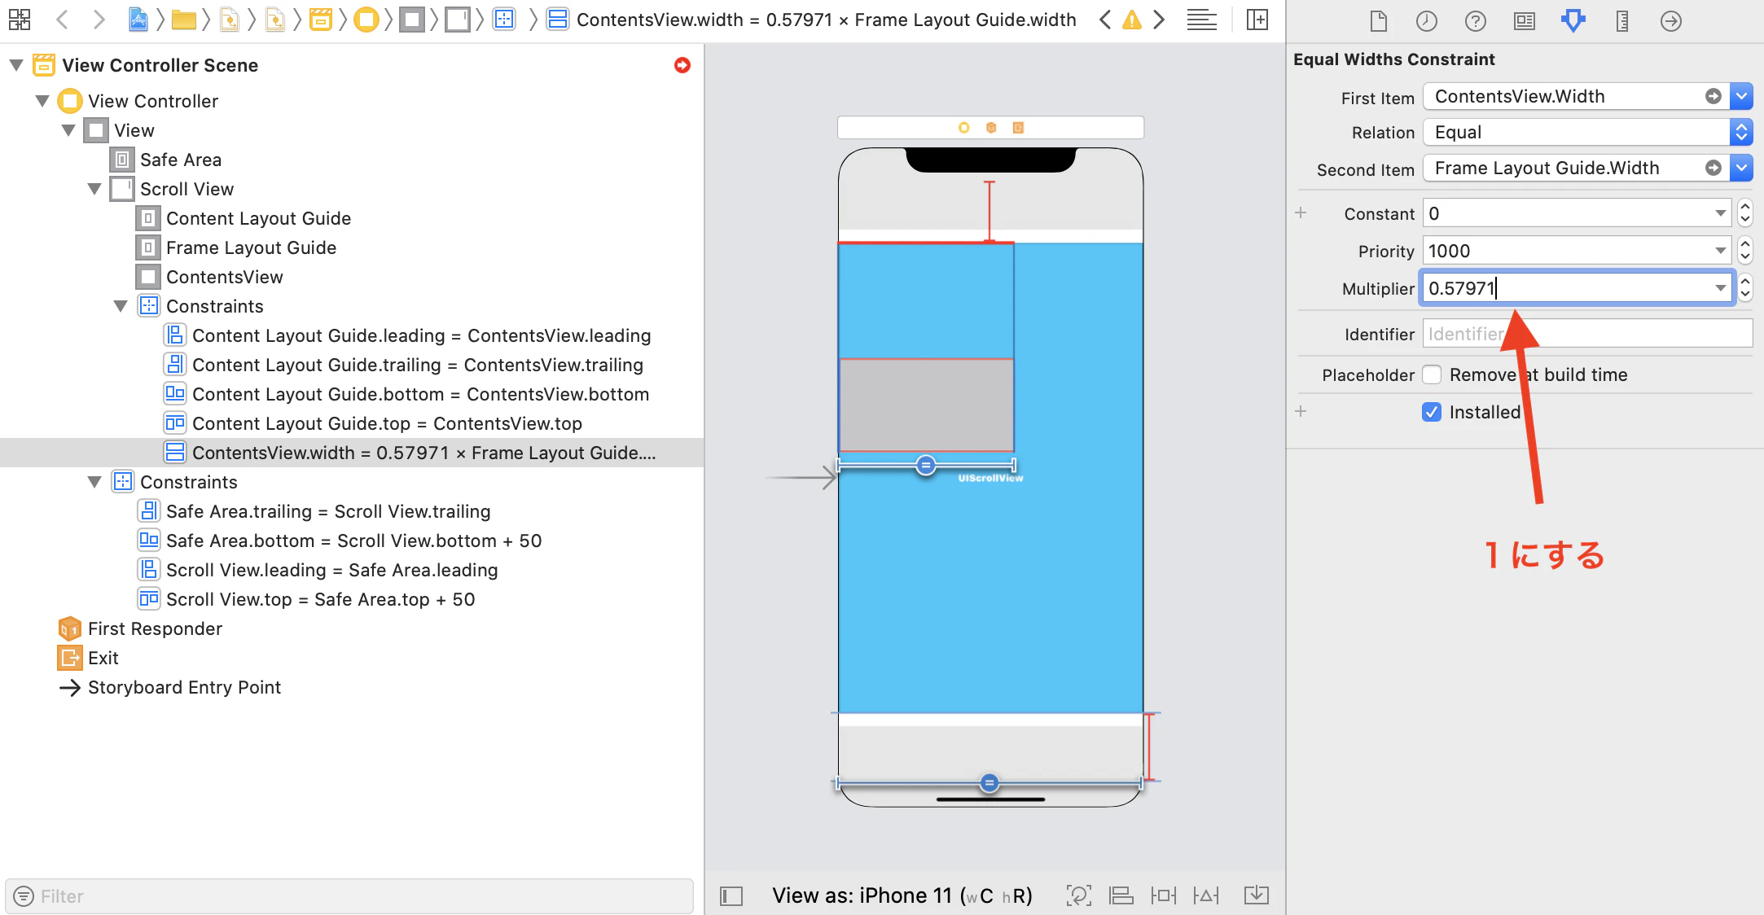Click the Update Frames button
The width and height of the screenshot is (1764, 915).
(1079, 895)
